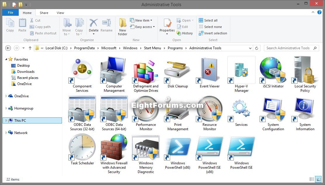
Task: Switch to the View tab
Action: (x=60, y=13)
